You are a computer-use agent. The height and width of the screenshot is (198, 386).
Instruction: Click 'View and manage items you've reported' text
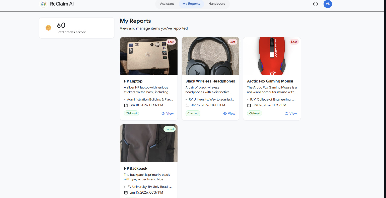click(x=154, y=28)
